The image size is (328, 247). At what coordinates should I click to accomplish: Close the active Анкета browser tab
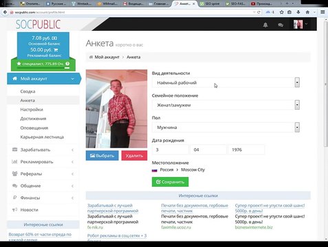pos(194,3)
